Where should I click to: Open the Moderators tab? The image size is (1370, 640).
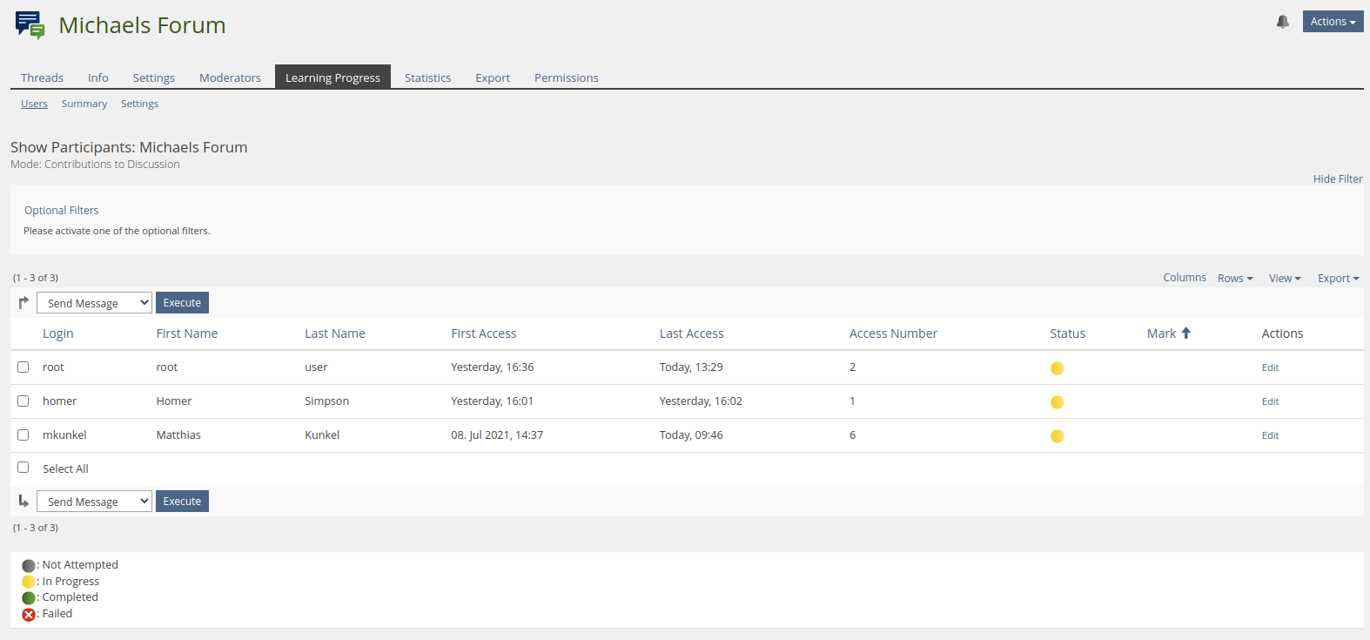click(230, 77)
